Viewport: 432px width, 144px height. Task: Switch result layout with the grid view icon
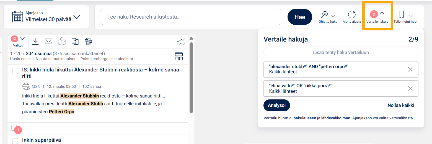coord(179,56)
